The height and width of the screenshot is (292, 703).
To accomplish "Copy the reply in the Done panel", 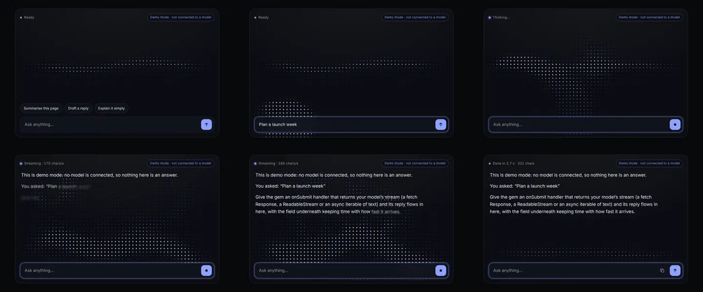I will pos(662,271).
